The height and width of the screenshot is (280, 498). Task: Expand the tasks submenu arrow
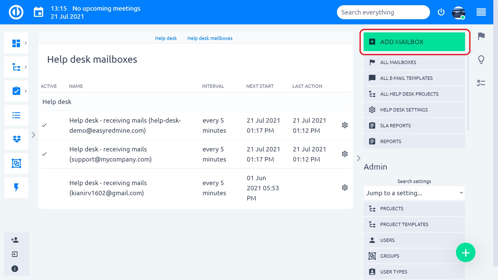pos(26,91)
